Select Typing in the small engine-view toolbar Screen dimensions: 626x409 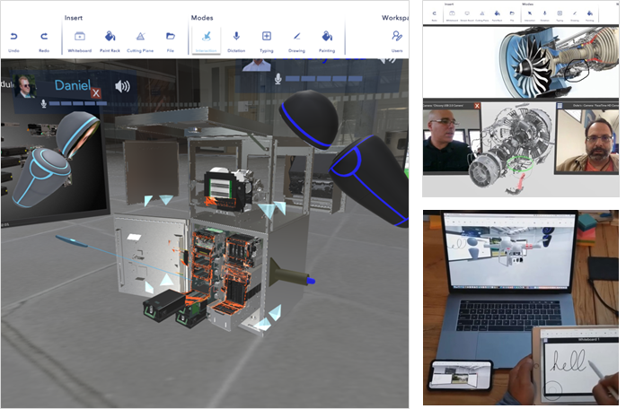click(560, 15)
